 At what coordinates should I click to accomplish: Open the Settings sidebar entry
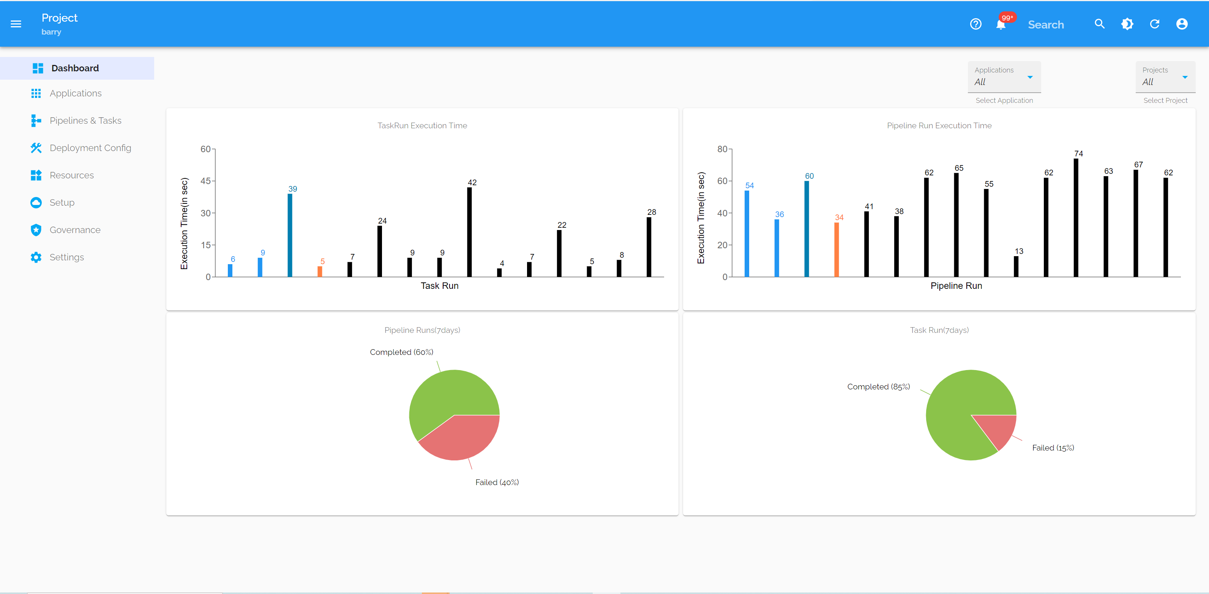[x=67, y=257]
